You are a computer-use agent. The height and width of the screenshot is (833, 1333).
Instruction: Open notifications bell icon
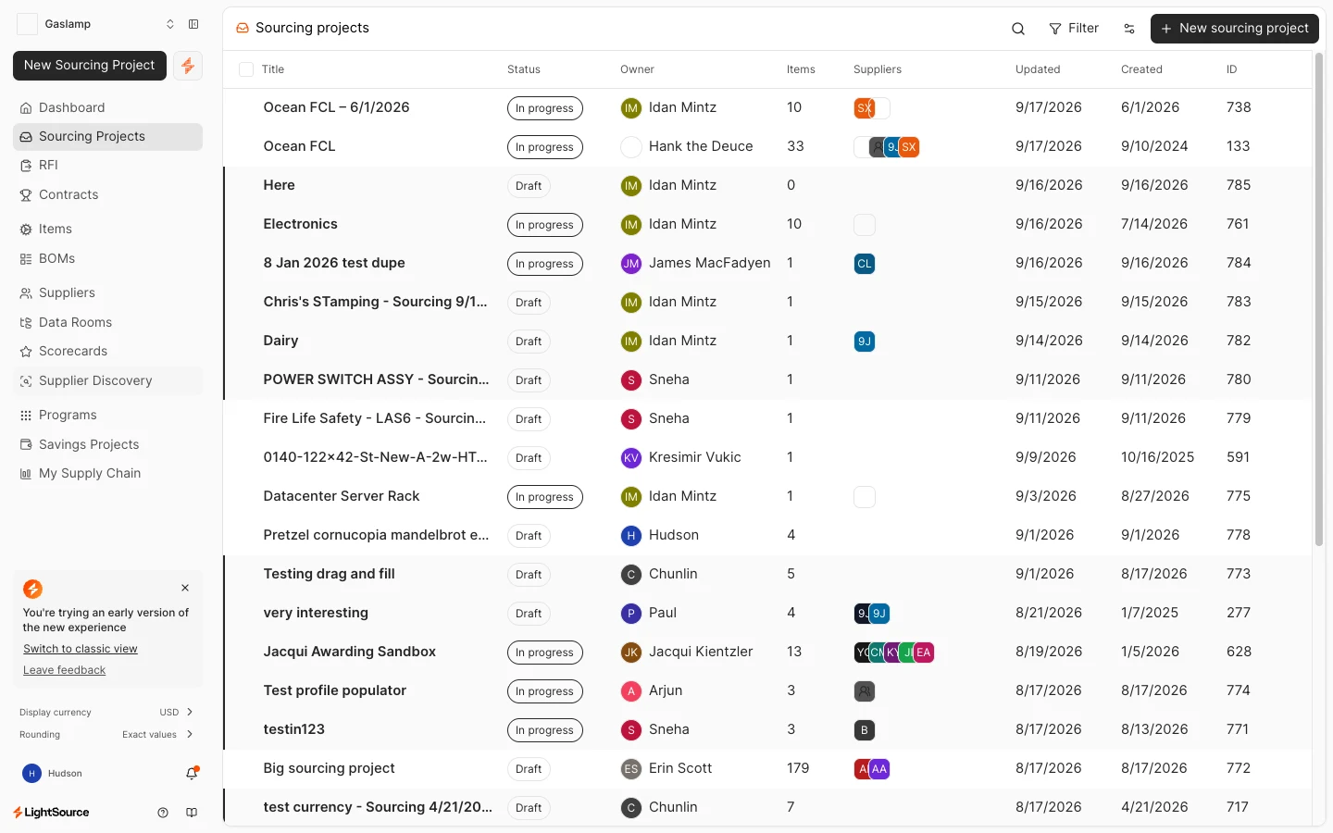[x=192, y=773]
